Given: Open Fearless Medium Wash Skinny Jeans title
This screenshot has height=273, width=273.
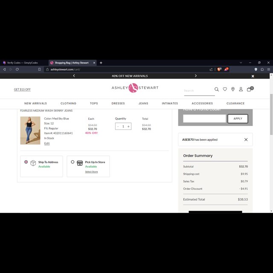Looking at the screenshot, I should click(46, 110).
